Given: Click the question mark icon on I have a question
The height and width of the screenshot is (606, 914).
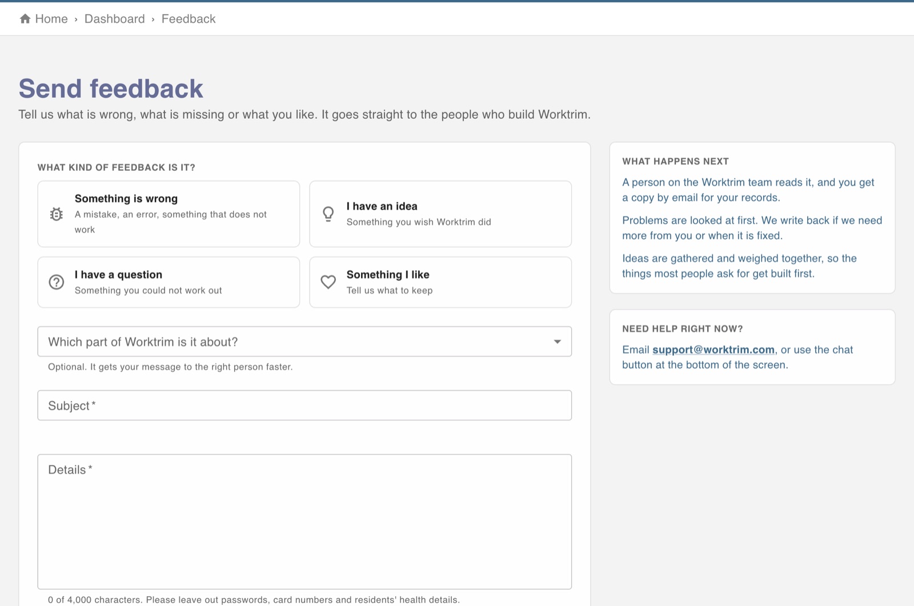Looking at the screenshot, I should tap(56, 282).
